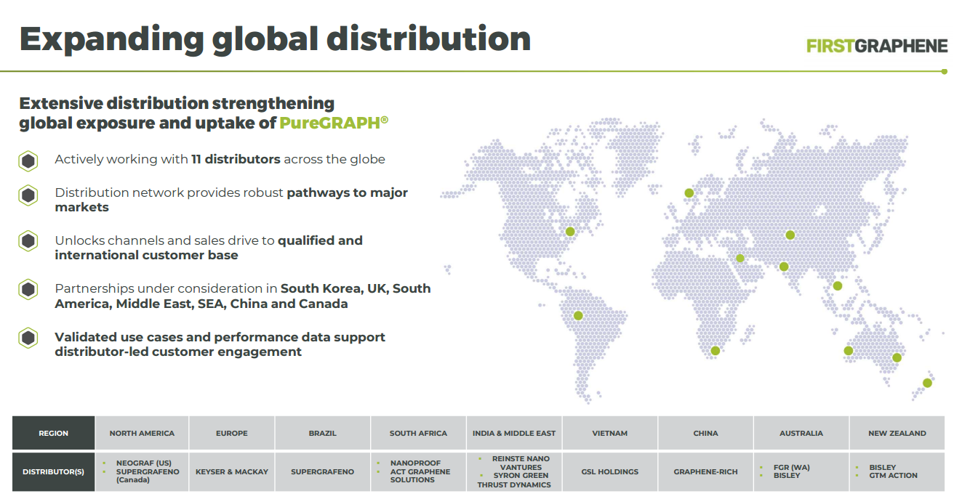Select the green map marker over New Zealand
Image resolution: width=954 pixels, height=499 pixels.
click(927, 383)
